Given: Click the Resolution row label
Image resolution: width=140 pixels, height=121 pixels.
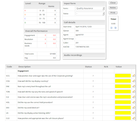Looking at the screenshot, I should (x=29, y=39).
